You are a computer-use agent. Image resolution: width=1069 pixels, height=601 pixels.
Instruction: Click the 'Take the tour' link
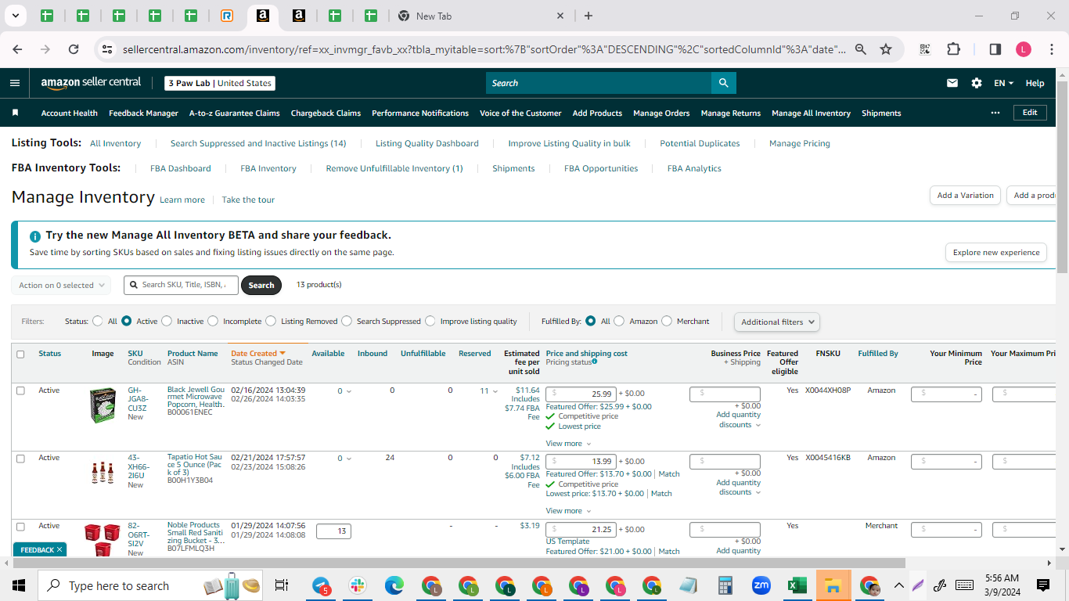(248, 200)
